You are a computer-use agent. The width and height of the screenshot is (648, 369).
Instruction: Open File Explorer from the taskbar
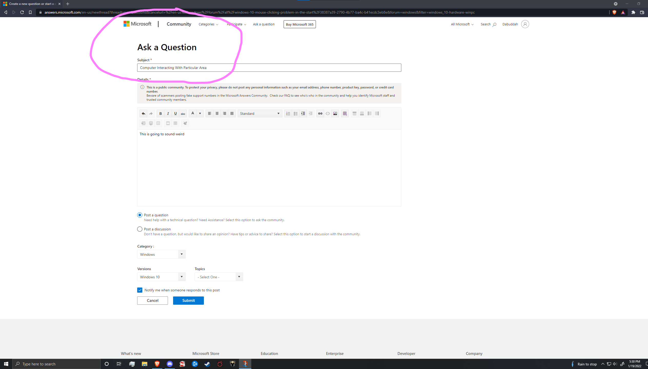(145, 364)
